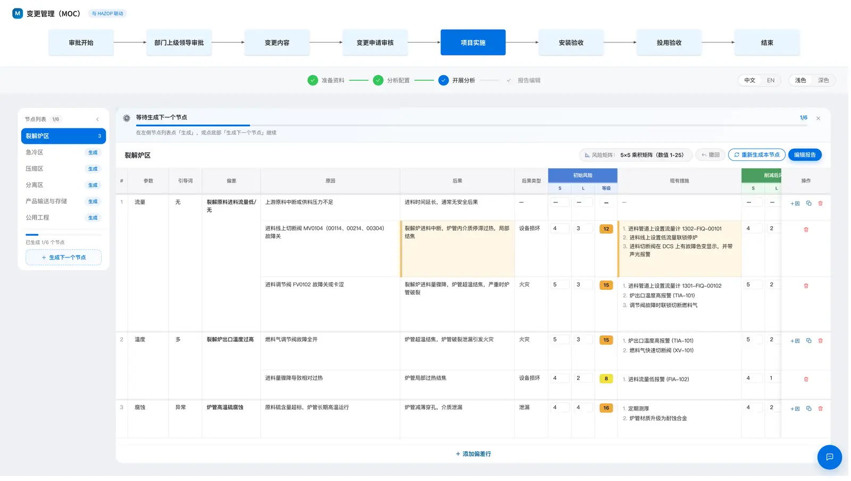Click the risk level 16 badge in 腐蚀 row
Image resolution: width=851 pixels, height=481 pixels.
tap(606, 408)
